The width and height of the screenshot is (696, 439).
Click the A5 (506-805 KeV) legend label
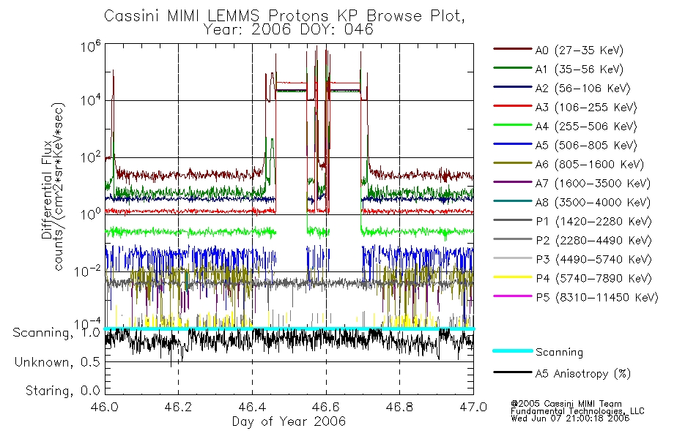coord(586,146)
